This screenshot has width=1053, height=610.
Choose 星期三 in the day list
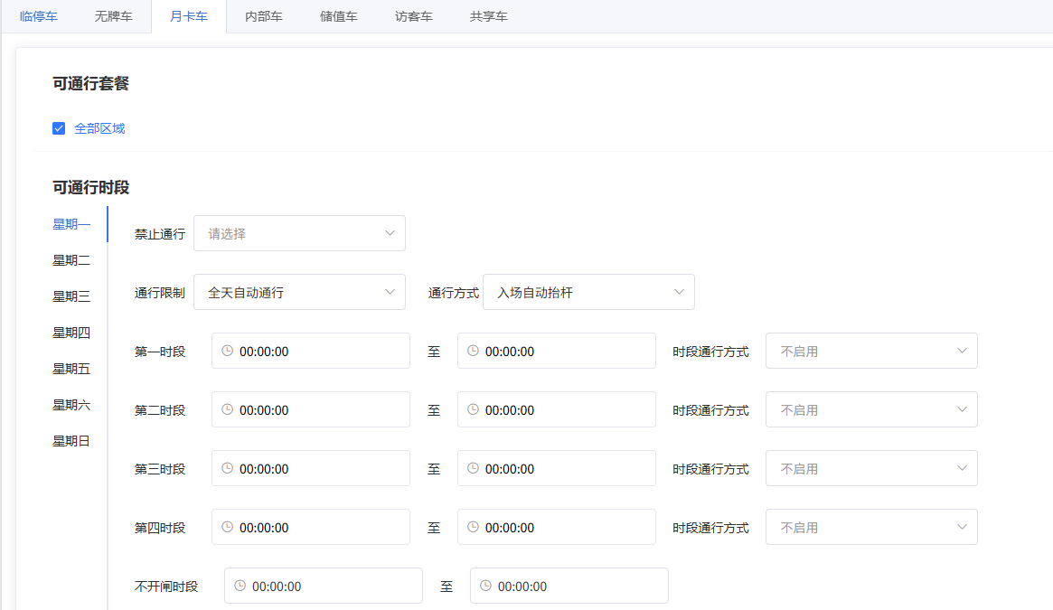[71, 297]
